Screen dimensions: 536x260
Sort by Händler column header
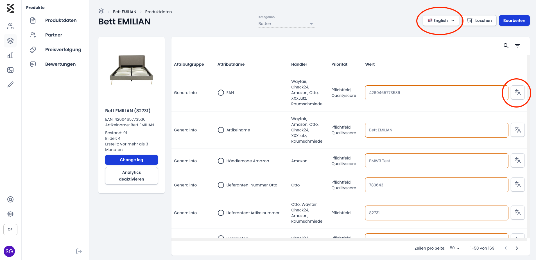(x=299, y=64)
